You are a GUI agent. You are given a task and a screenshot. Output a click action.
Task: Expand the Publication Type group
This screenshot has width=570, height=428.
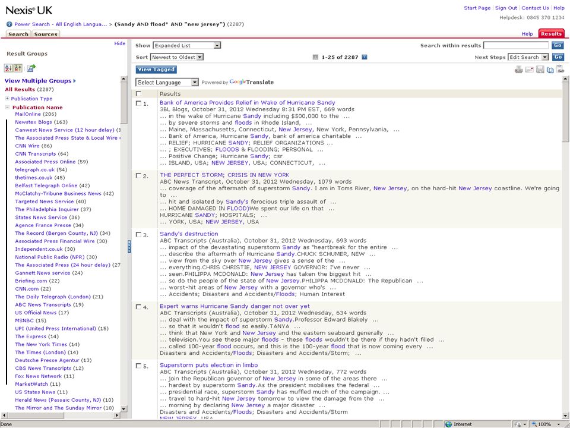point(7,99)
